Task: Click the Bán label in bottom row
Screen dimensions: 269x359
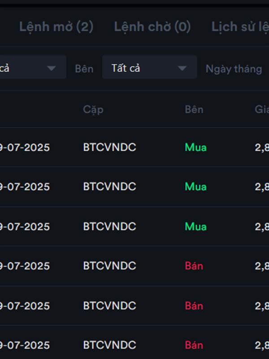Action: pyautogui.click(x=194, y=345)
